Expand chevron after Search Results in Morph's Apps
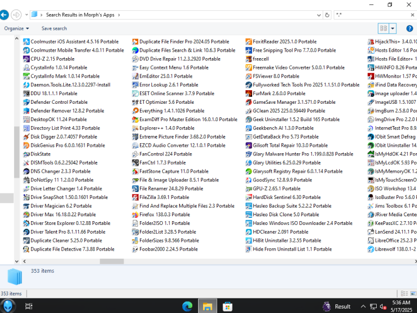The width and height of the screenshot is (417, 313). (x=119, y=15)
